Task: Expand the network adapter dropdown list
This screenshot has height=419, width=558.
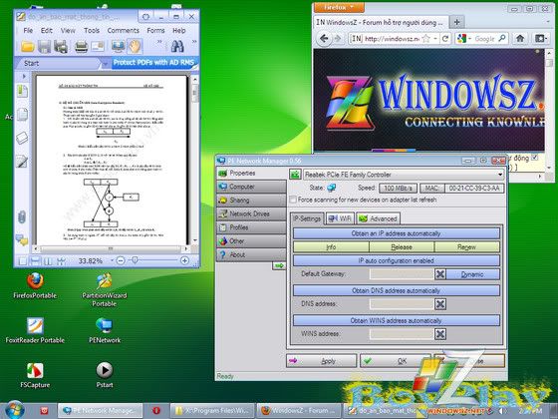Action: point(500,175)
